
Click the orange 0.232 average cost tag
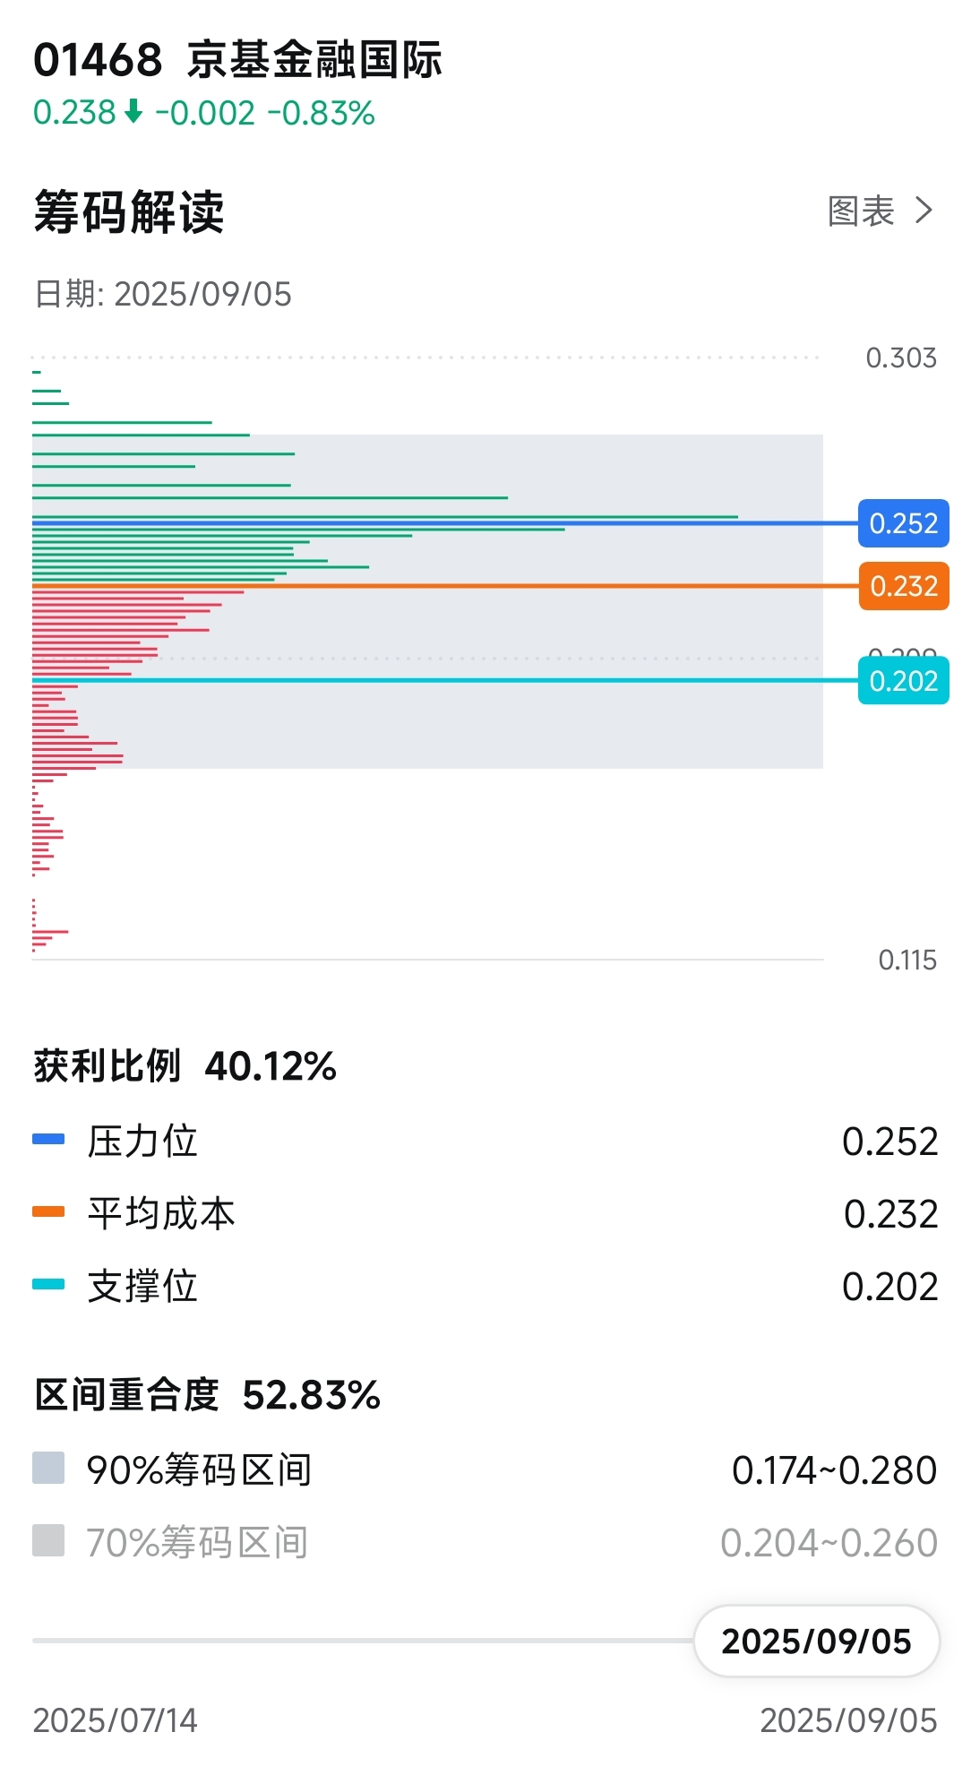point(903,586)
